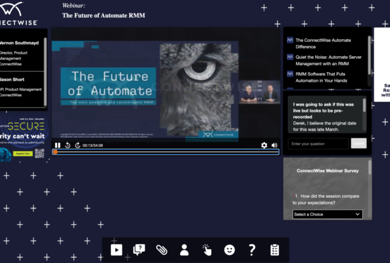Click the Enter your question field
The width and height of the screenshot is (390, 263).
click(x=318, y=144)
